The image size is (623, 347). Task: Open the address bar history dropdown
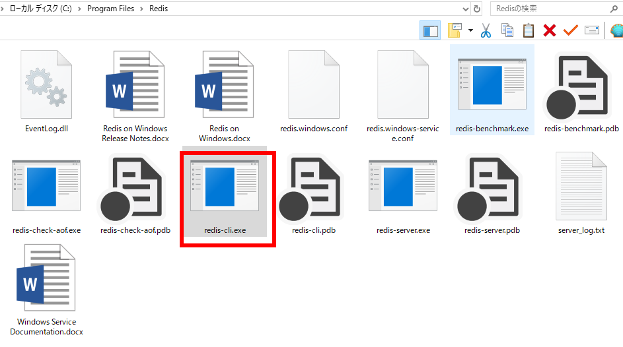466,9
